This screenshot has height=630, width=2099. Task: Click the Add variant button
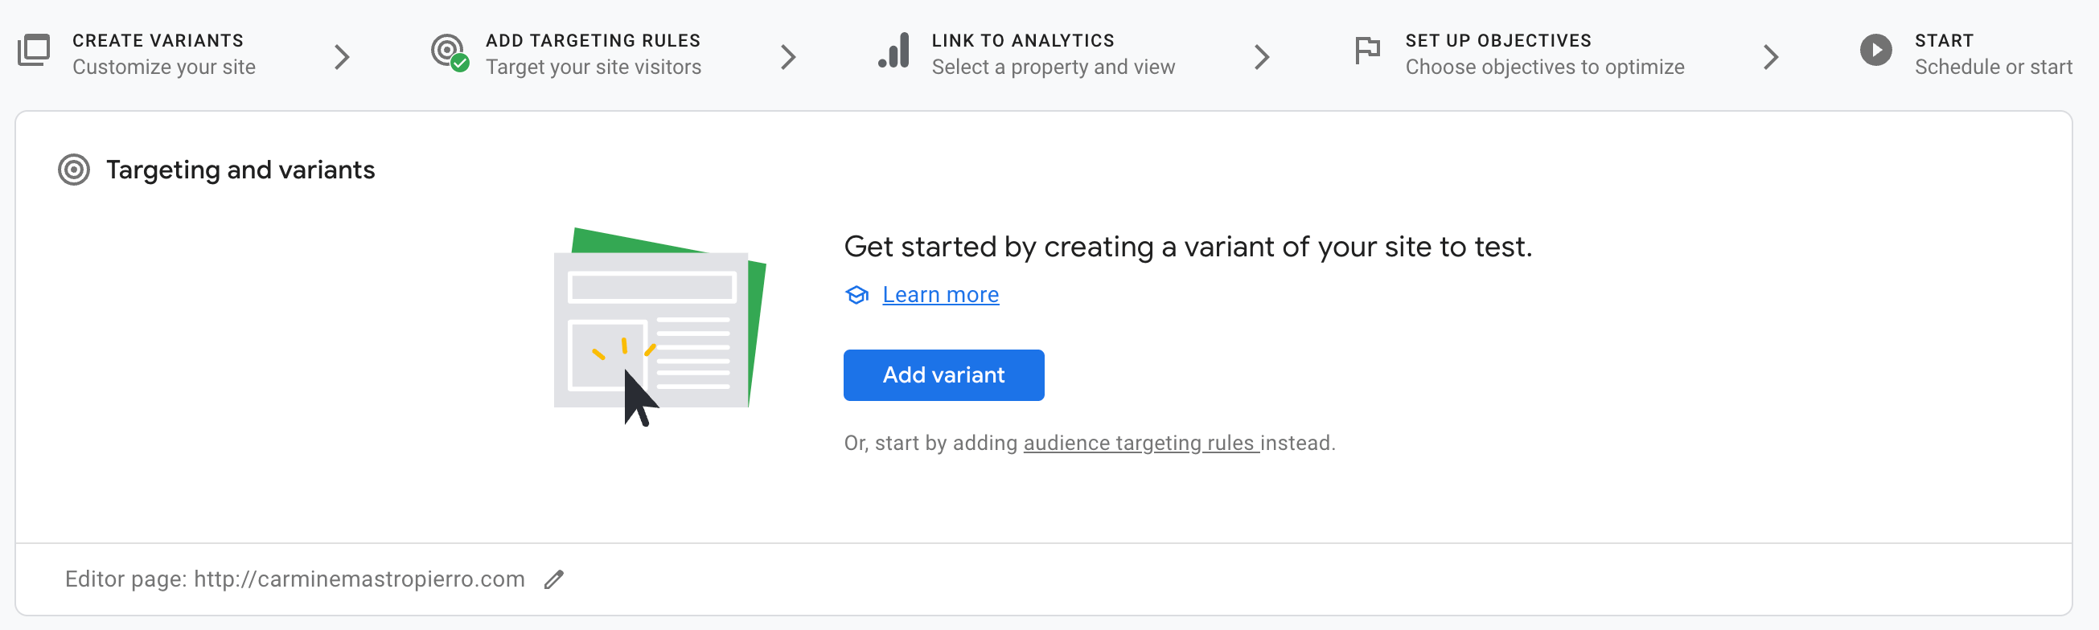[x=943, y=375]
